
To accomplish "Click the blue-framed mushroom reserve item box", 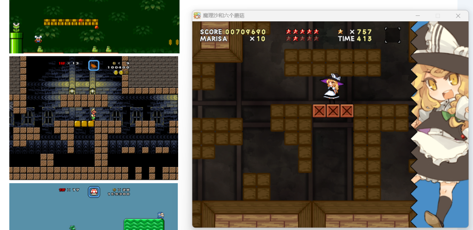I will [94, 192].
